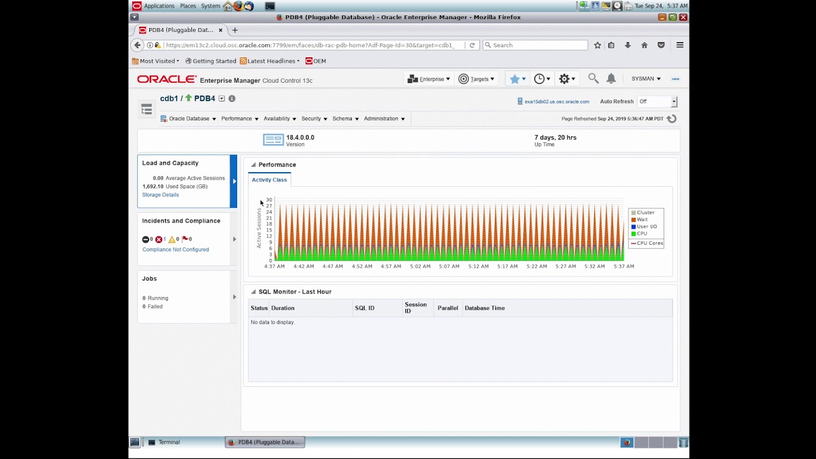816x459 pixels.
Task: Open the SYSMAN user menu
Action: (646, 79)
